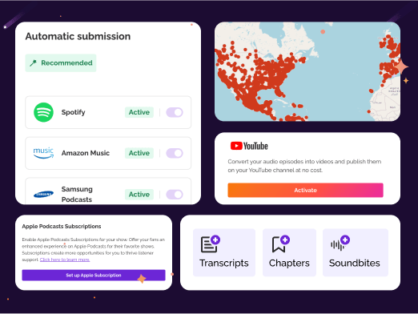Toggle the Amazon Music submission switch
The height and width of the screenshot is (314, 418).
[175, 153]
